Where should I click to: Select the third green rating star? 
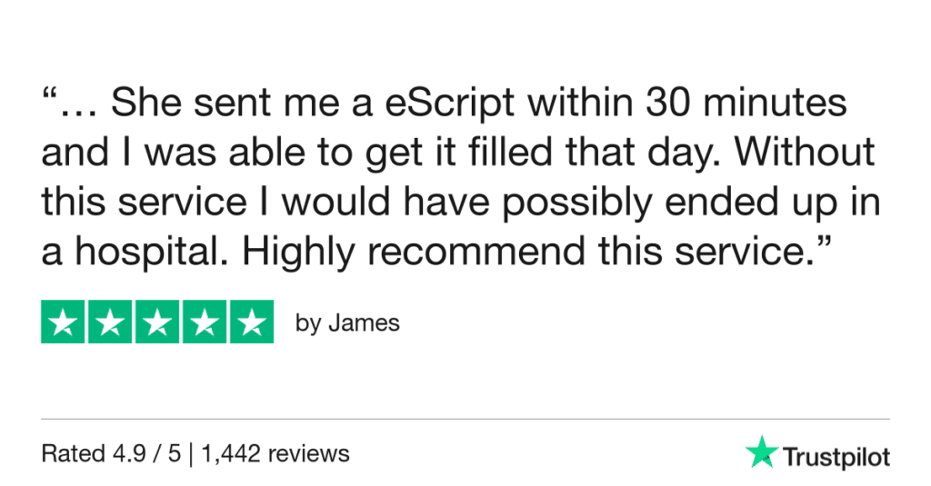click(x=157, y=322)
